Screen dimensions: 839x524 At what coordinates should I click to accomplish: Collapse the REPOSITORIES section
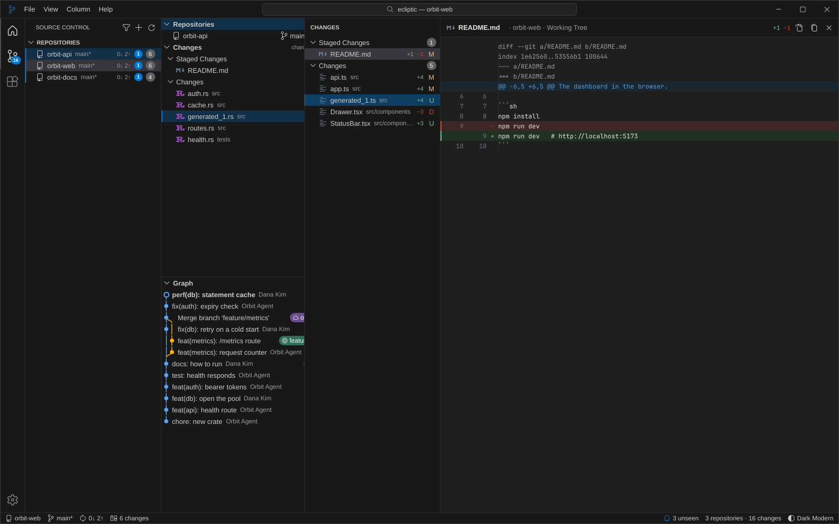point(31,42)
